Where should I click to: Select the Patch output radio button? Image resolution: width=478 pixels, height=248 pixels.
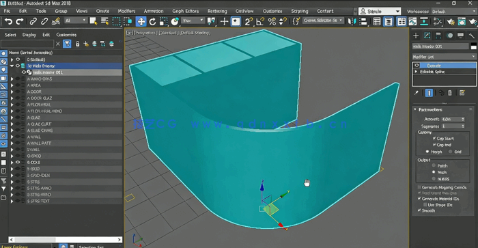[434, 165]
